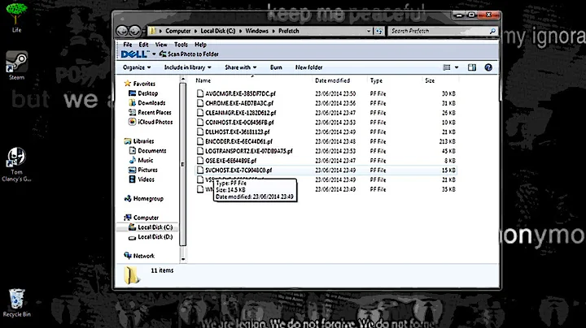Open the Edit menu

point(143,45)
